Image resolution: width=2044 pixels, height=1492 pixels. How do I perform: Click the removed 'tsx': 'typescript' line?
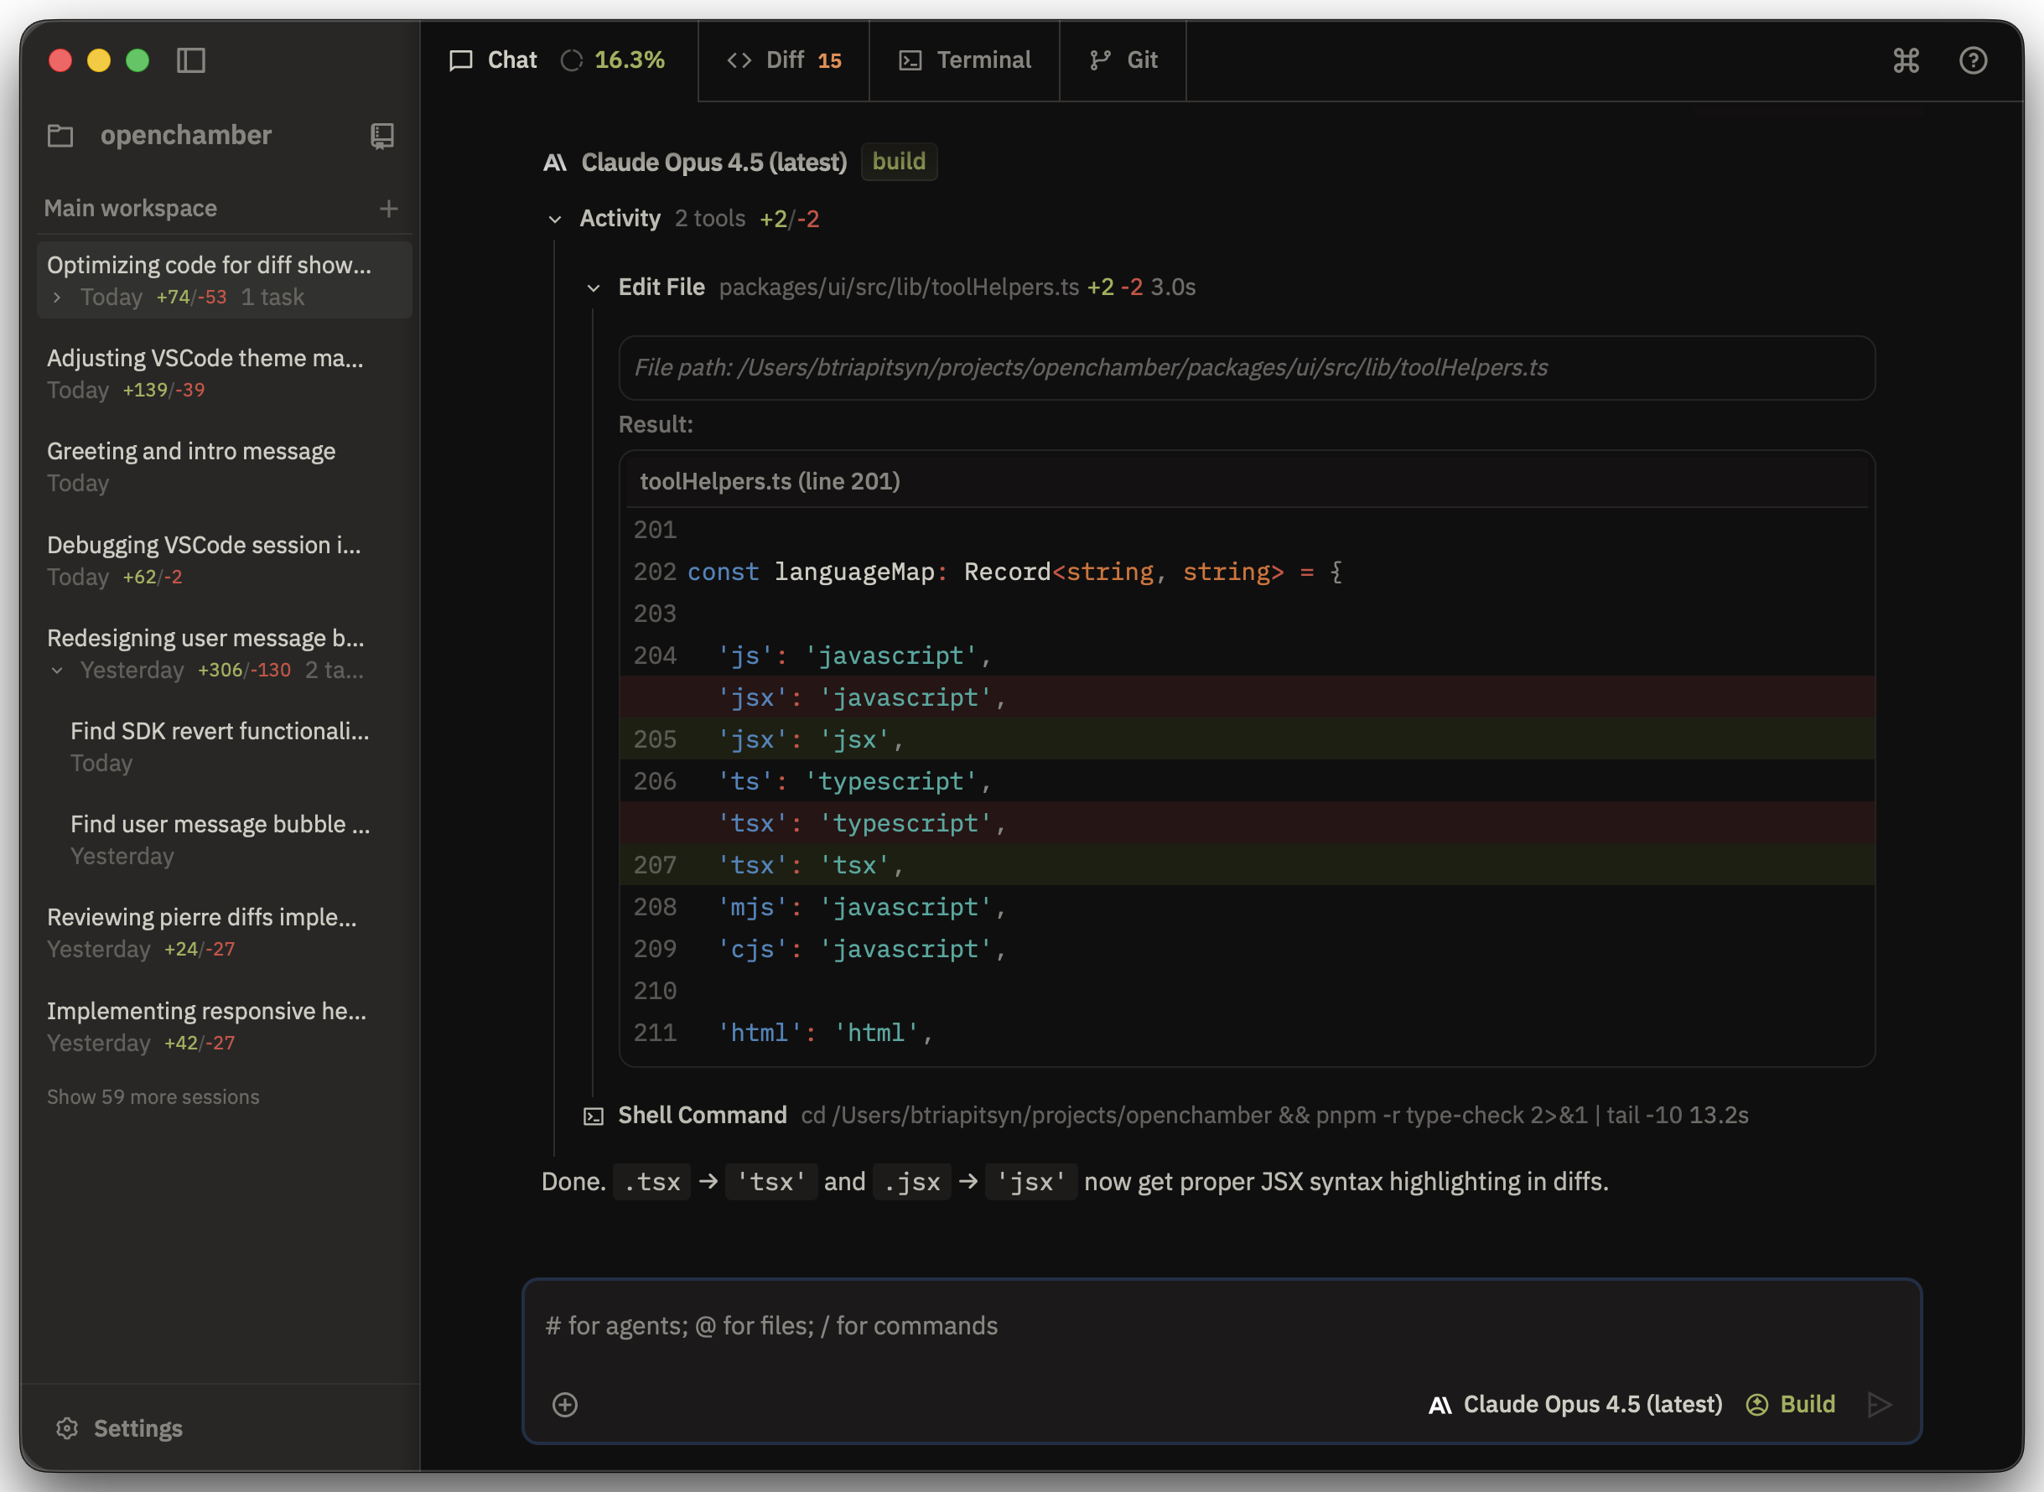[1247, 823]
